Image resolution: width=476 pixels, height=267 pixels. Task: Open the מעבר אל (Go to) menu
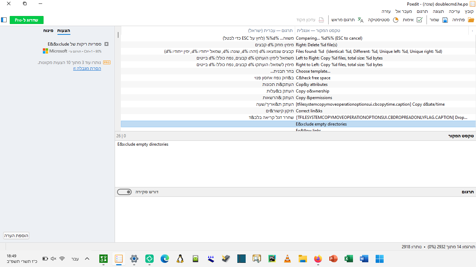pos(403,11)
